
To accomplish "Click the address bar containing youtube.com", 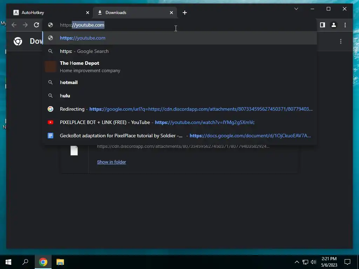I will 180,25.
